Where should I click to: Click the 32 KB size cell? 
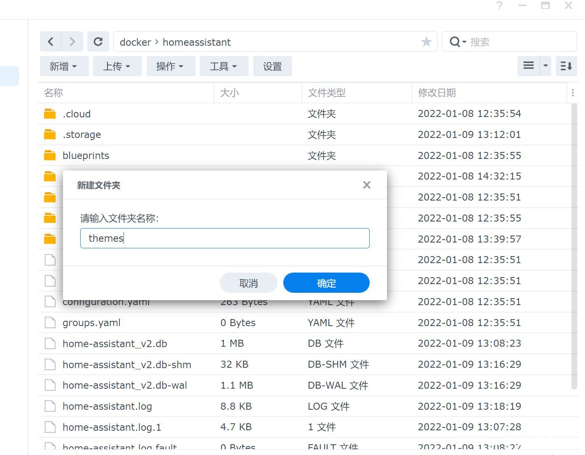[x=234, y=364]
